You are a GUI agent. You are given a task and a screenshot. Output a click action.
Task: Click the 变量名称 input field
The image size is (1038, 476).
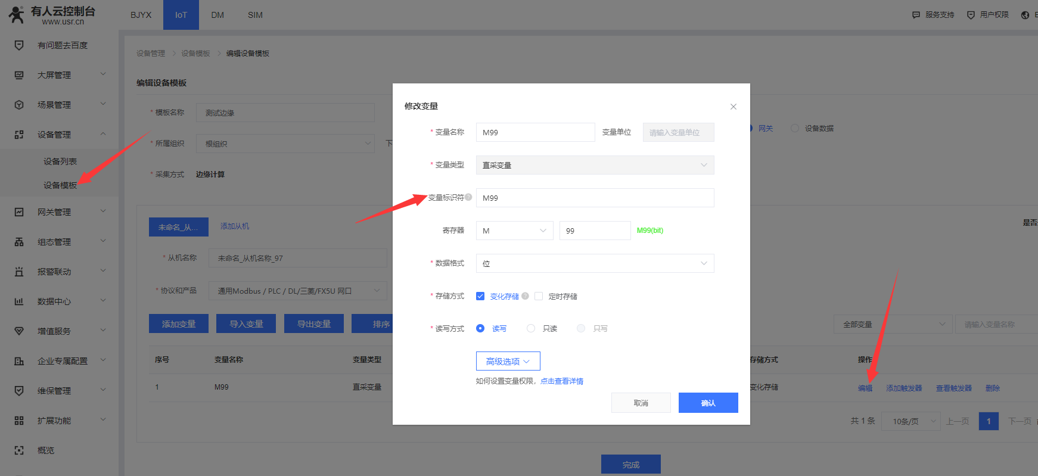[535, 132]
